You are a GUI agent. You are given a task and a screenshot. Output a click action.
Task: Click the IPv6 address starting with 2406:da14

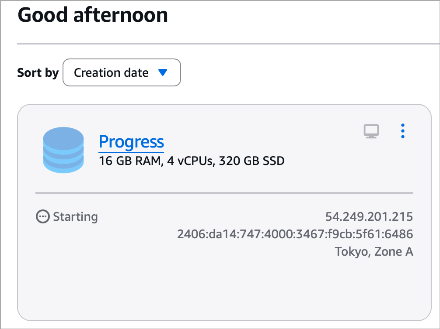coord(295,234)
